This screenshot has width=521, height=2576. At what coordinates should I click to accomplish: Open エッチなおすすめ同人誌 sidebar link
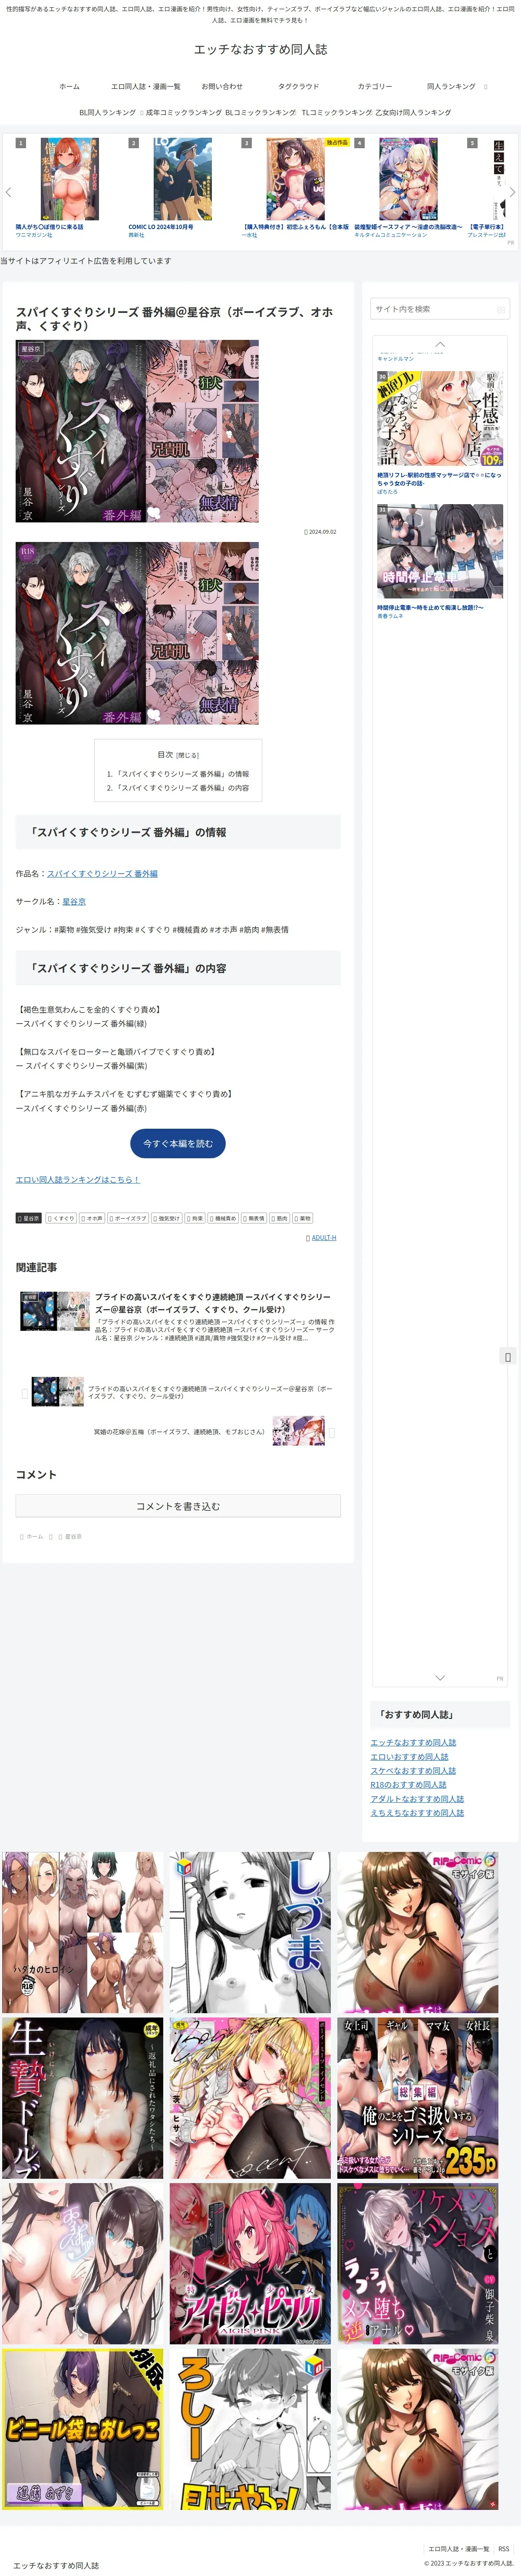413,1742
